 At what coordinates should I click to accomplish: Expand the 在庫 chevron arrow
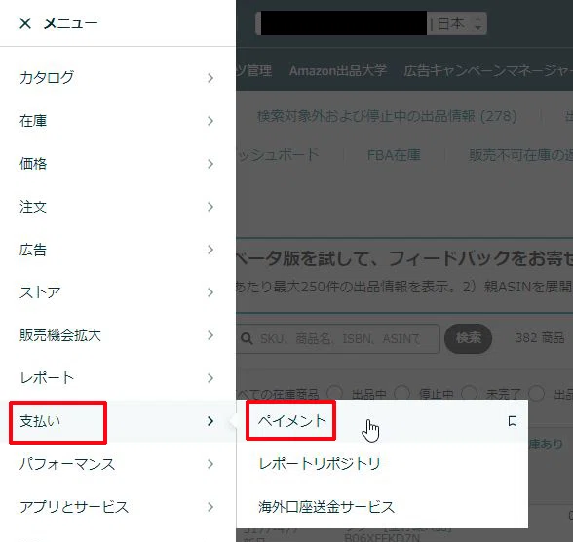pos(210,121)
